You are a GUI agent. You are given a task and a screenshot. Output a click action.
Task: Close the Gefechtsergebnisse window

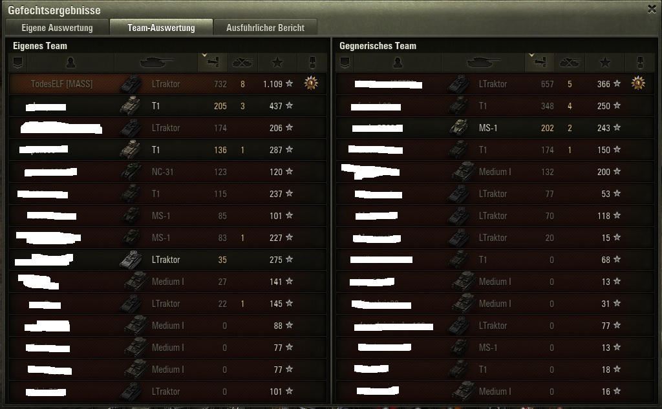[x=652, y=9]
